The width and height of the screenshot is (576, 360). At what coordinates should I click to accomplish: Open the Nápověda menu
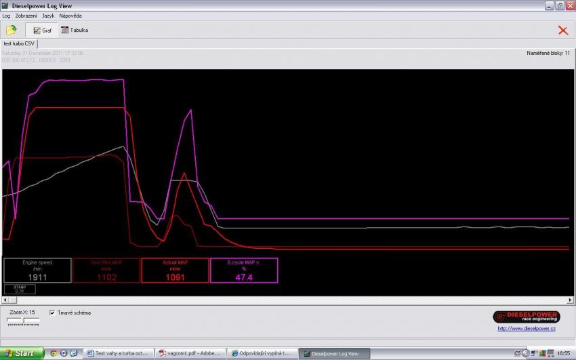70,16
